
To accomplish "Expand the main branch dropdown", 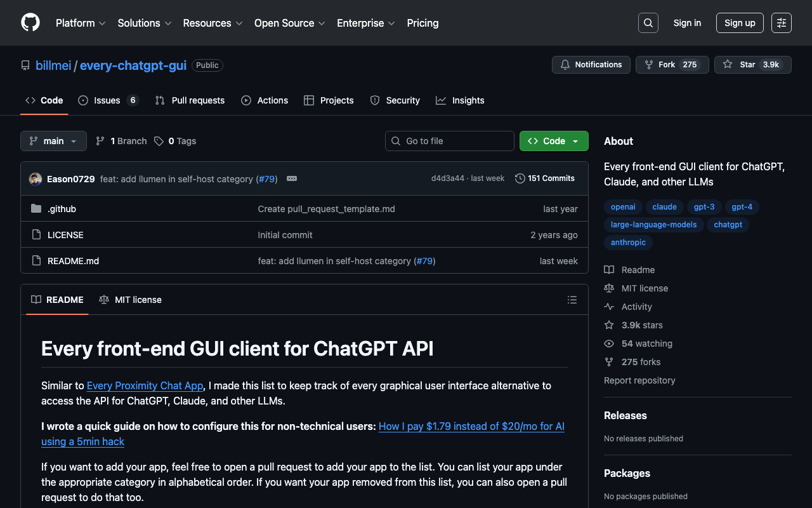I will click(53, 141).
